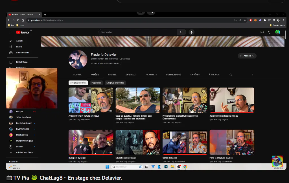Image resolution: width=289 pixels, height=183 pixels.
Task: Click the YouTube search input field
Action: pos(138,32)
